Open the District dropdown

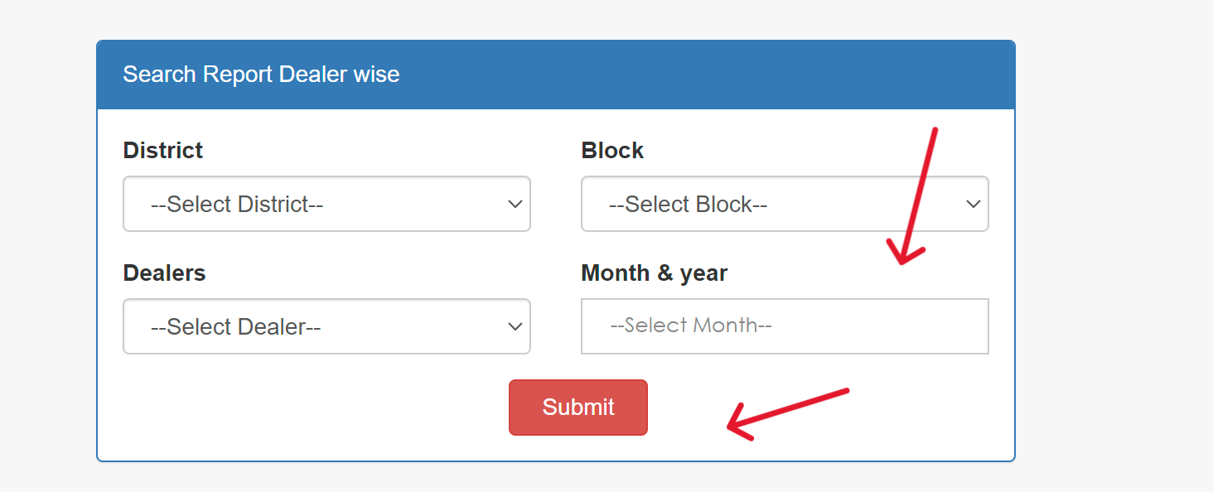(x=326, y=204)
